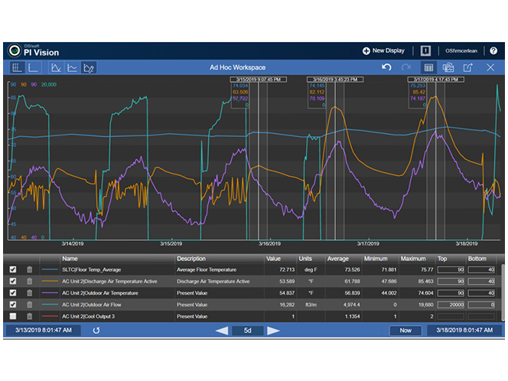Click the Now button
Screen dimensions: 508x381
pyautogui.click(x=405, y=331)
